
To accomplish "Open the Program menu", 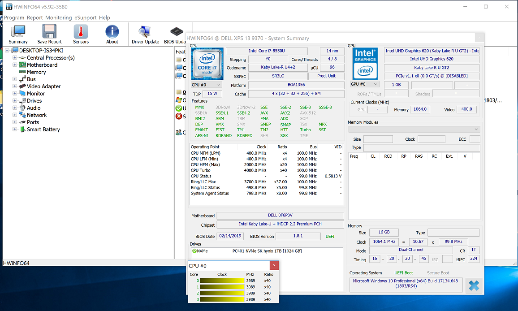I will (14, 17).
